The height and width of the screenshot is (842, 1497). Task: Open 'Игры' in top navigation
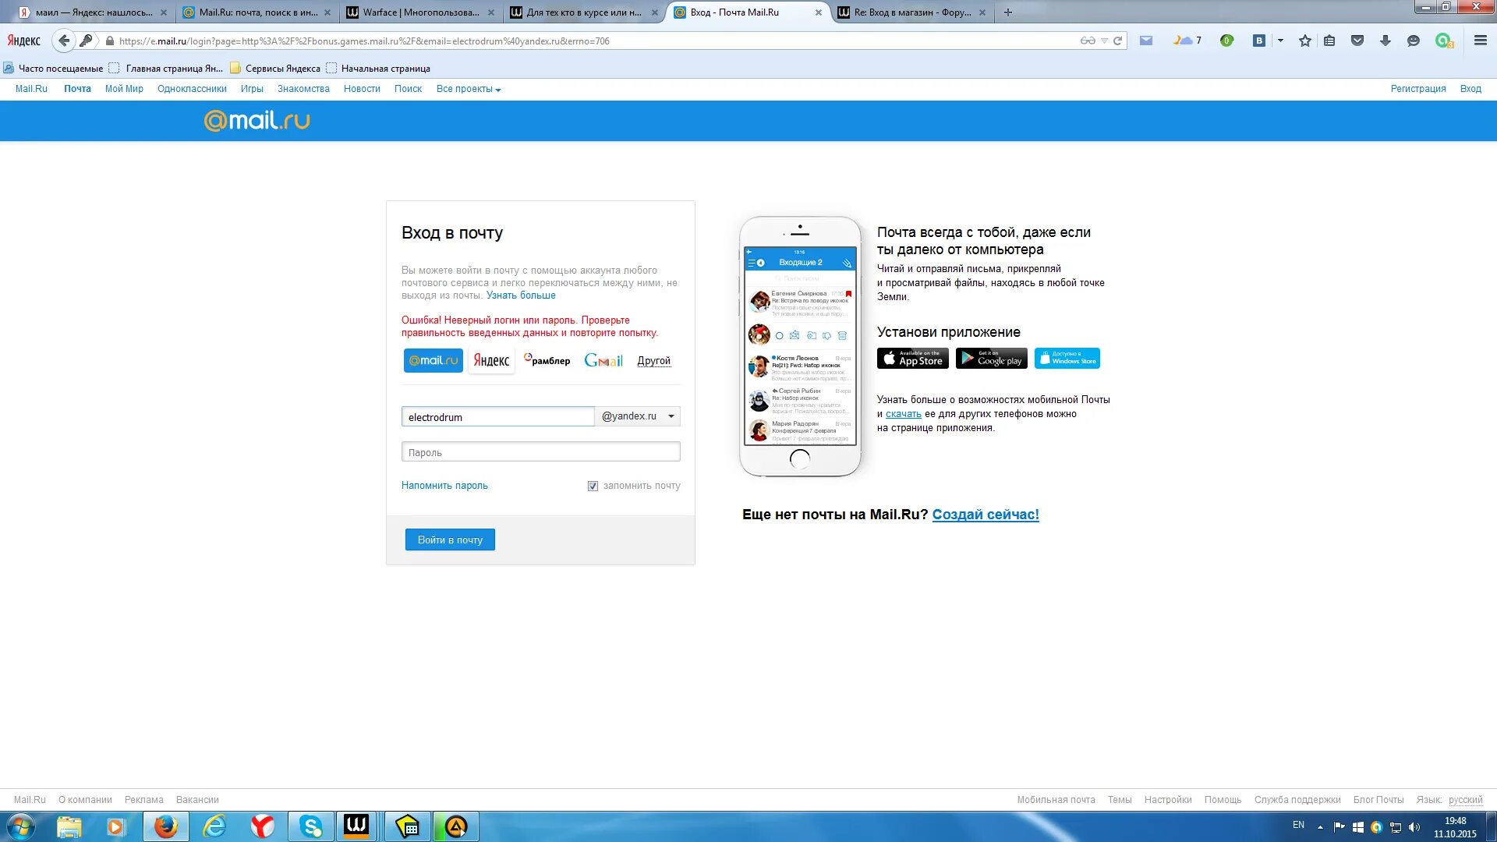click(252, 89)
